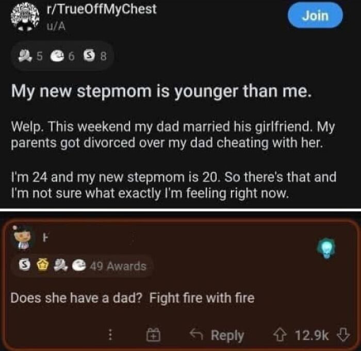The width and height of the screenshot is (361, 351).
Task: Click the gold award on the comment
Action: coord(42,265)
